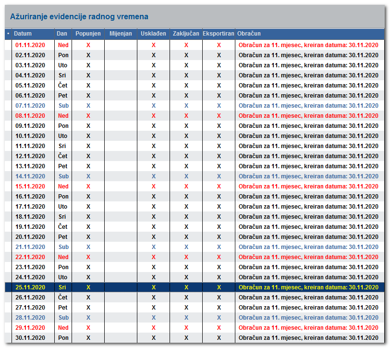The height and width of the screenshot is (348, 390).
Task: Click the Usklađen X for 18.11.2020
Action: pyautogui.click(x=154, y=217)
